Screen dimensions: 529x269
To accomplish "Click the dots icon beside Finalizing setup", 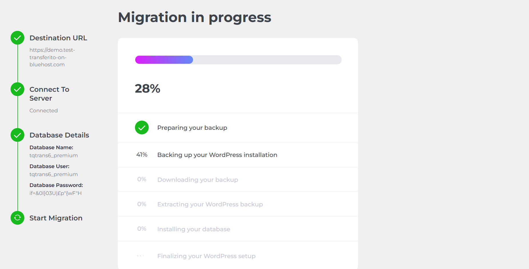I will (140, 256).
